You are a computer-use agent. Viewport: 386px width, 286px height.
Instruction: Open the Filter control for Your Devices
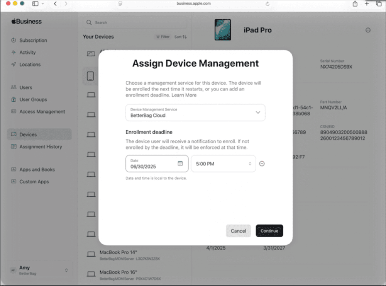coord(163,37)
